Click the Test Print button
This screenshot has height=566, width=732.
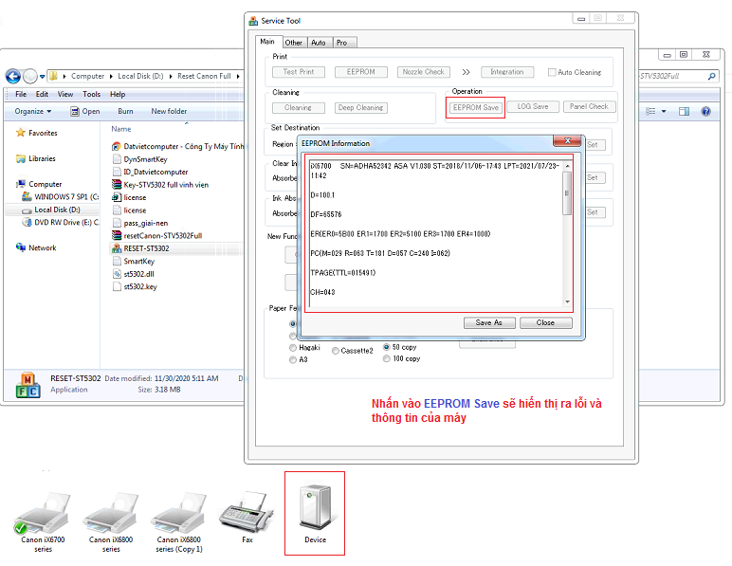[x=299, y=72]
